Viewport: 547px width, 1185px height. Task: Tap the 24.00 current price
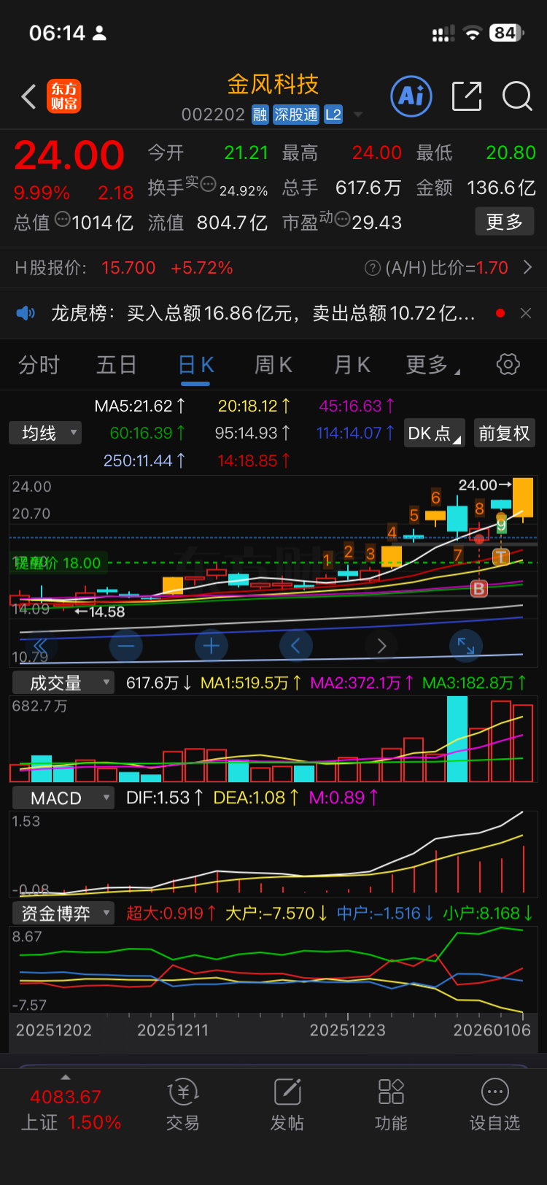(x=69, y=155)
